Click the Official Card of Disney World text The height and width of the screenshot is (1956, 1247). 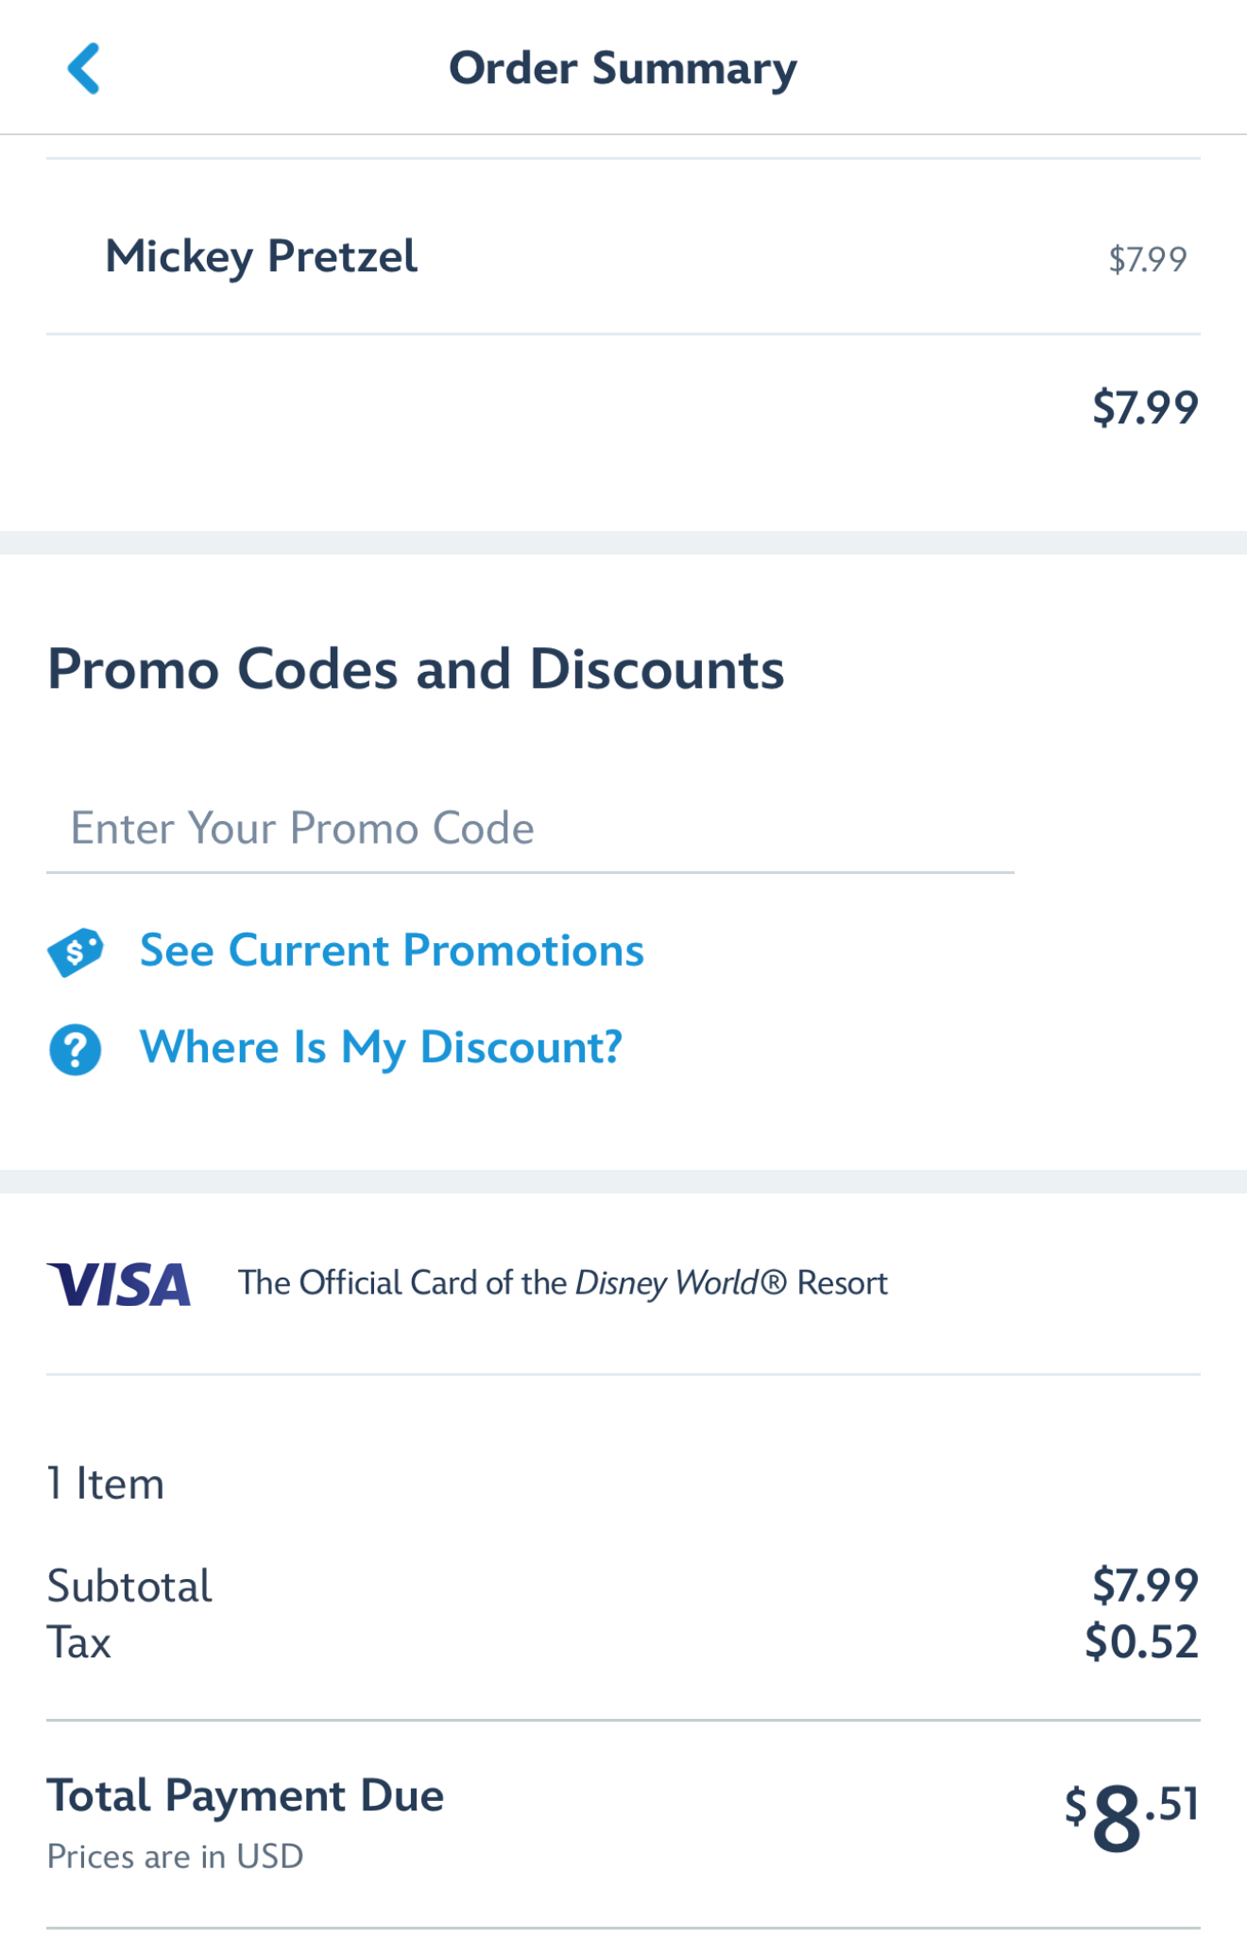point(562,1283)
